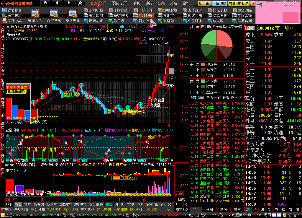Open 资金流向 tool
The height and width of the screenshot is (218, 302).
(x=93, y=15)
